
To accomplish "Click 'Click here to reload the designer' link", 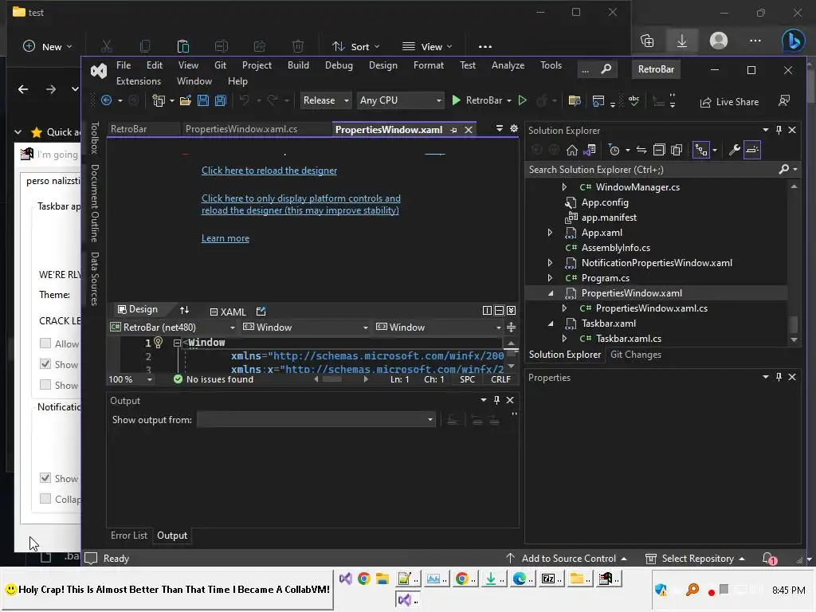I will [x=269, y=171].
